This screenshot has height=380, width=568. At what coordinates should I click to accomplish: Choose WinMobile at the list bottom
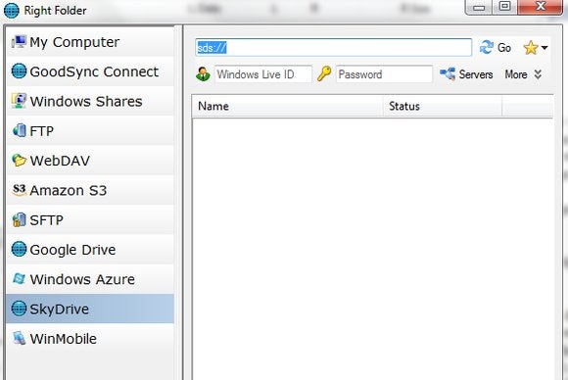pos(90,339)
